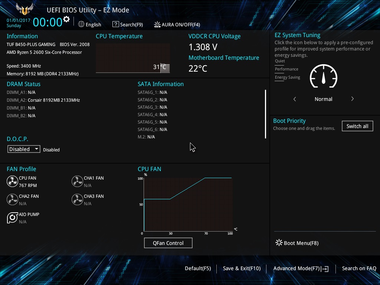Click the M.2 N/A entry
This screenshot has height=285, width=380.
146,137
